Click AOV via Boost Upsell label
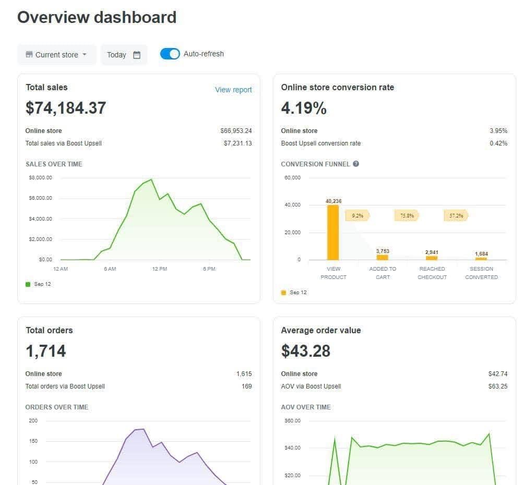The image size is (524, 485). point(311,386)
